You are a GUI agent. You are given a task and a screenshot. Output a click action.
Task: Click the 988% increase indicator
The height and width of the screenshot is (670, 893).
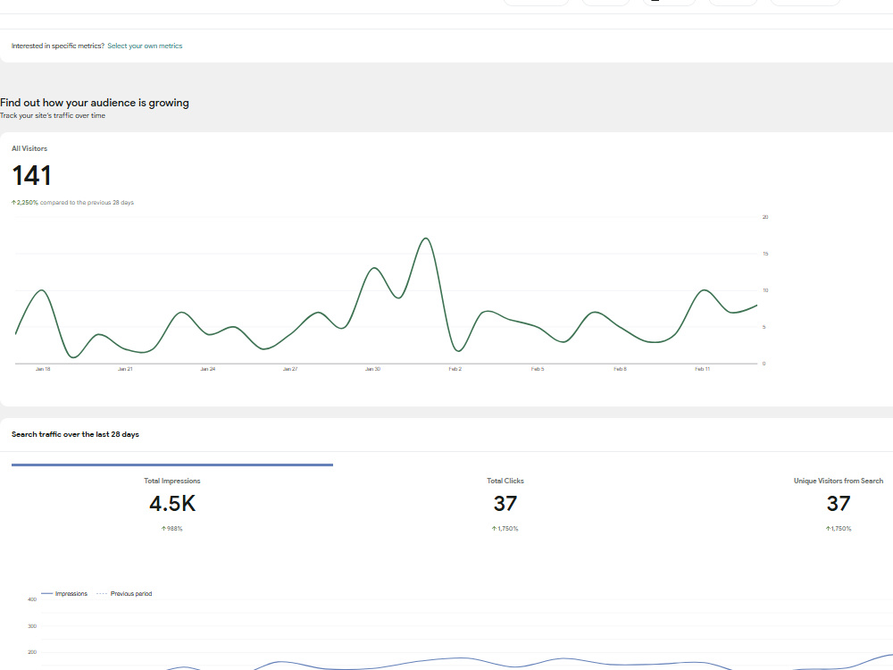point(172,529)
